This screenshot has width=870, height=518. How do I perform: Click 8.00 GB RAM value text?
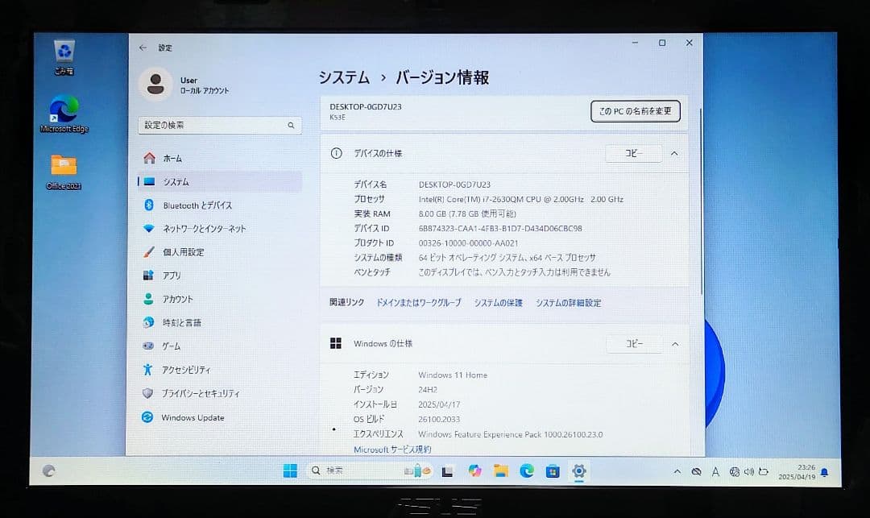(467, 213)
